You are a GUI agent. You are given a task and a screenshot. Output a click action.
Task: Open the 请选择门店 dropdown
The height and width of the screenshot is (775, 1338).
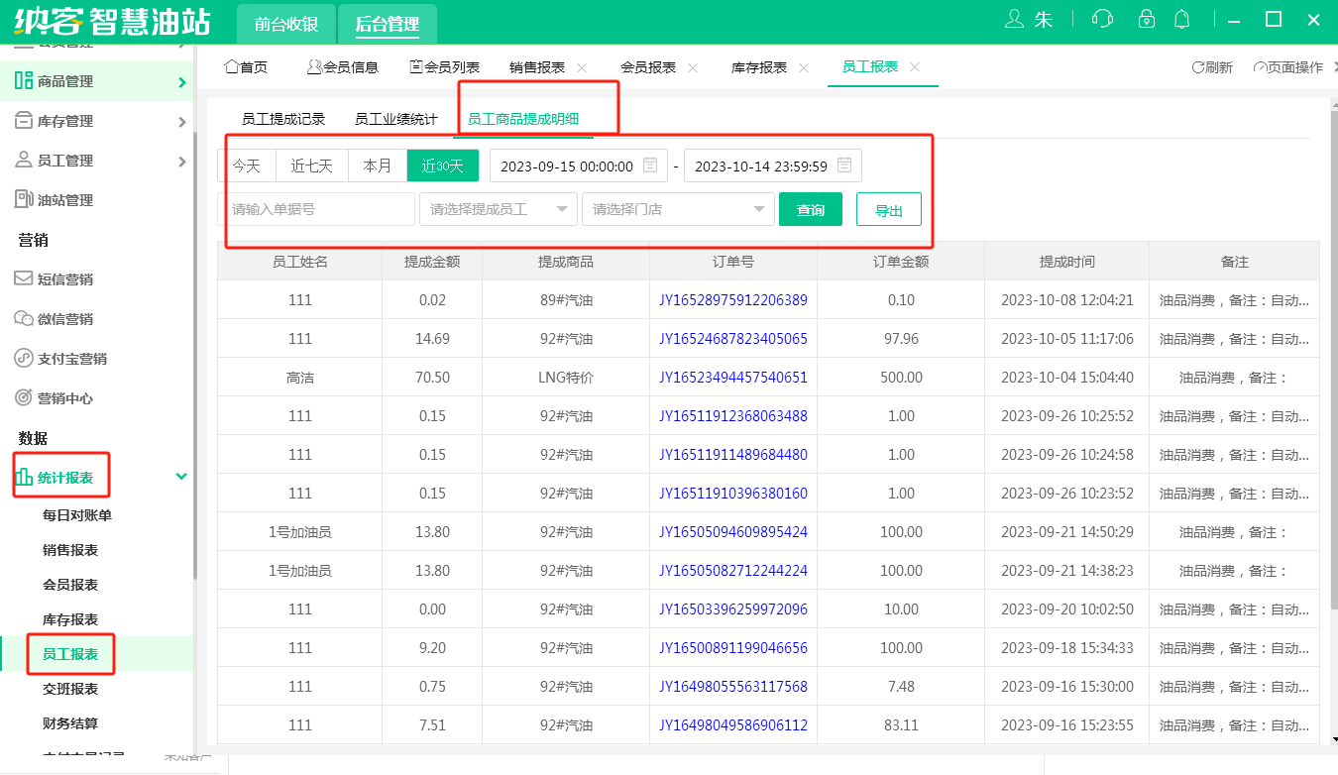pyautogui.click(x=678, y=210)
